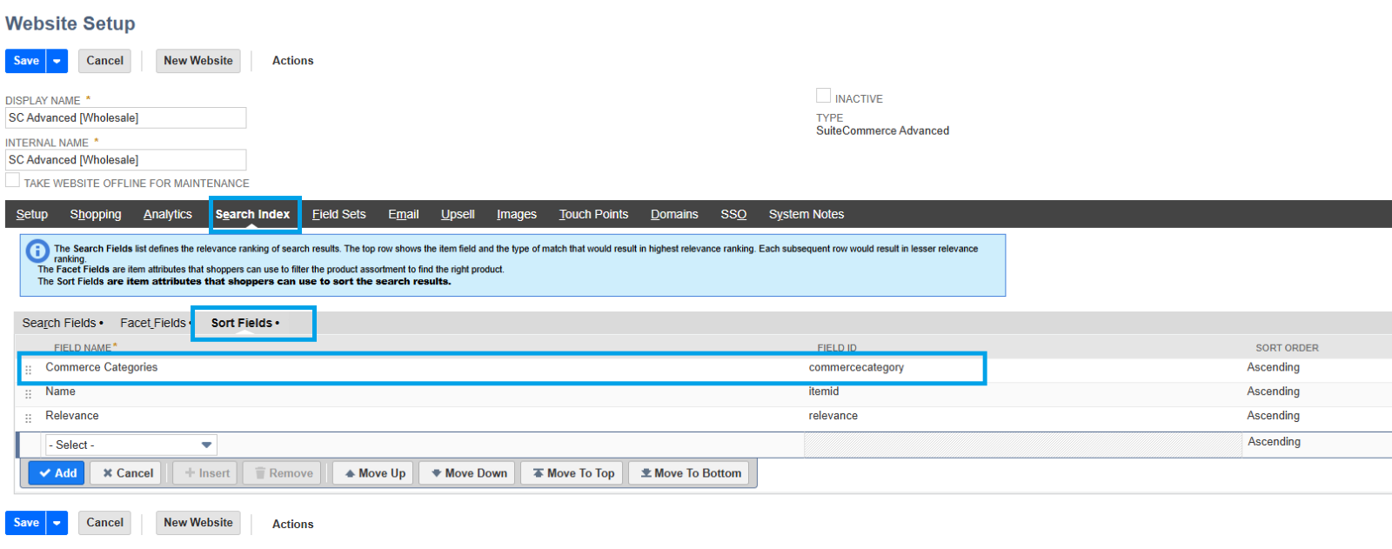Switch to the Domains tab
The height and width of the screenshot is (549, 1392).
674,214
